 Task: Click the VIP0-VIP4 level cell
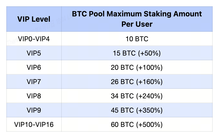click(x=34, y=39)
